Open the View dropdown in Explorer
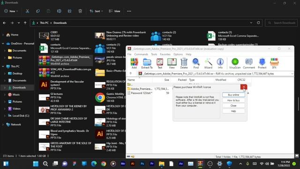Screen dimensions: 300x169 coord(114,11)
